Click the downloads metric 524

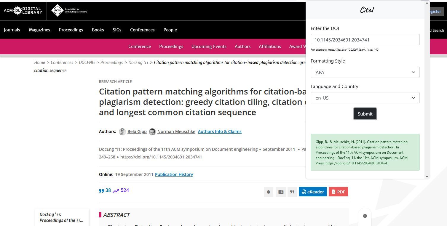pos(121,190)
